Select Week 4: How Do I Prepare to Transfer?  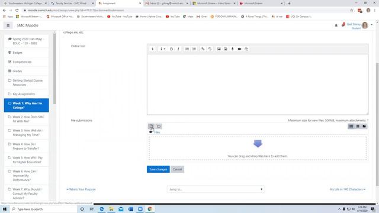coord(26,146)
